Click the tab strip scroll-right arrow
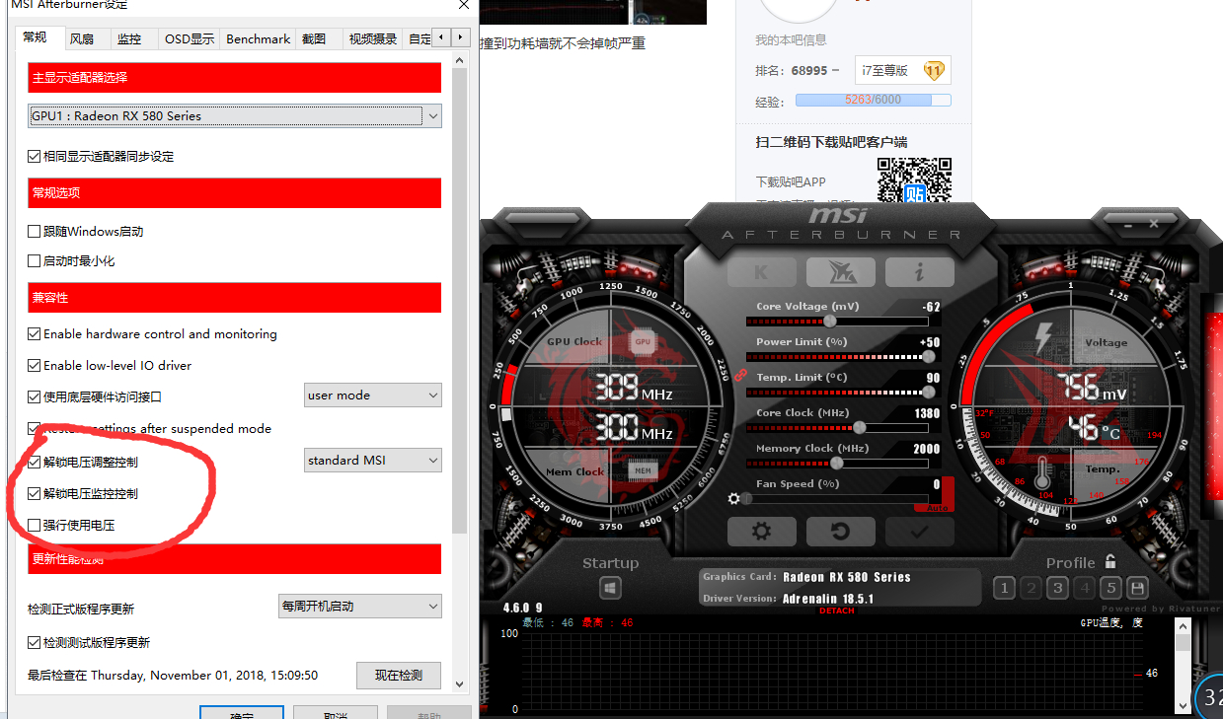The image size is (1223, 719). (x=461, y=37)
